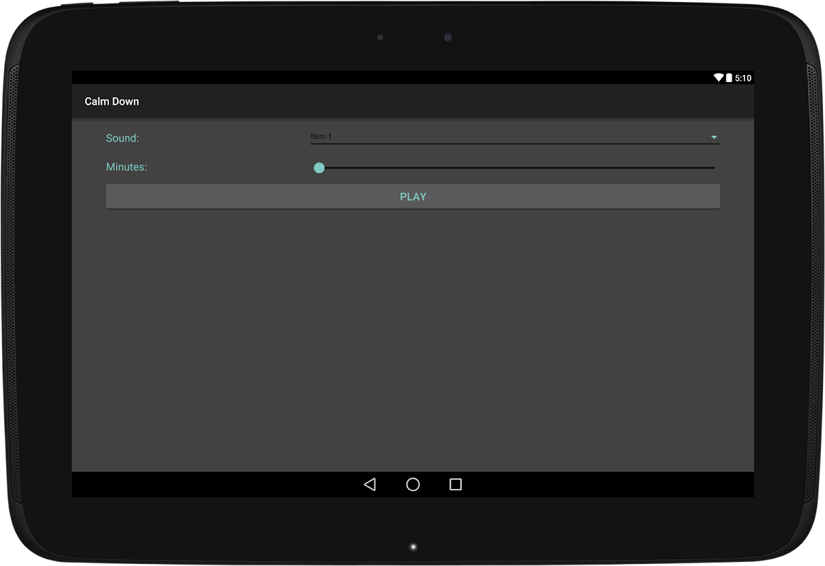Tap the Wi-Fi status icon
Viewport: 825px width, 566px height.
pyautogui.click(x=718, y=78)
